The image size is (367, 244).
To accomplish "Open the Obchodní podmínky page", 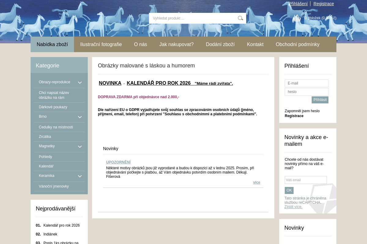I will click(x=298, y=44).
